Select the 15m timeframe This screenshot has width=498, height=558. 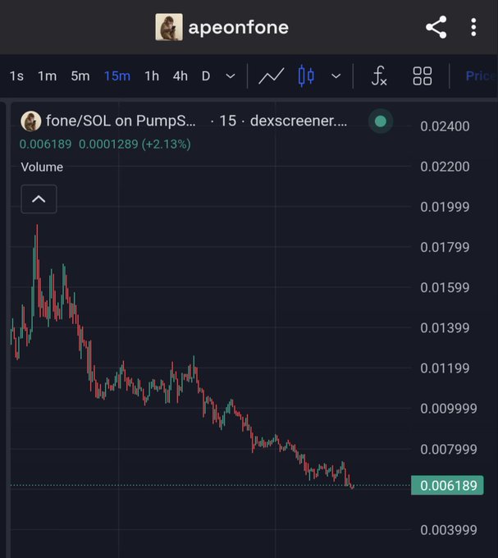(x=117, y=75)
